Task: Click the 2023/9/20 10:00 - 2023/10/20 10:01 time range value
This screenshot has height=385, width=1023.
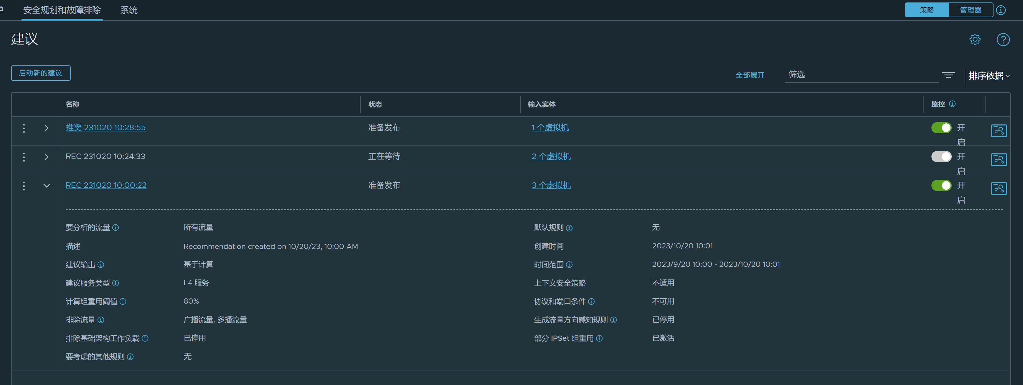Action: point(715,264)
